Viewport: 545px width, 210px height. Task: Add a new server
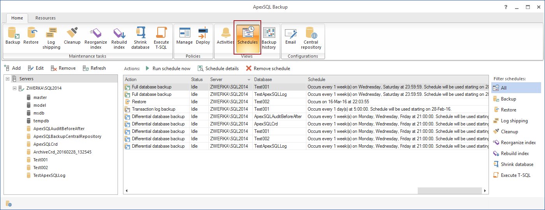[x=12, y=68]
